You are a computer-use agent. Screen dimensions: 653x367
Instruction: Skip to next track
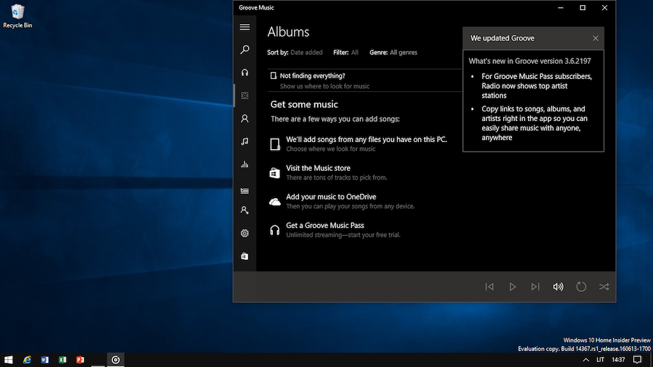click(535, 287)
